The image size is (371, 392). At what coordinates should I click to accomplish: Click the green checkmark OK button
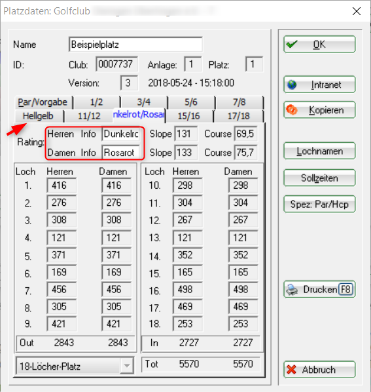pyautogui.click(x=291, y=45)
